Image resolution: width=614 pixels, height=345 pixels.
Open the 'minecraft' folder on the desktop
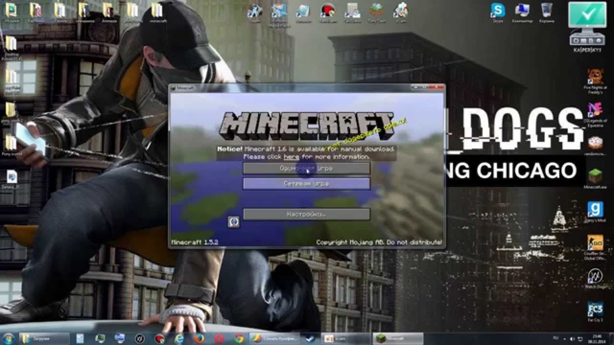(x=157, y=13)
